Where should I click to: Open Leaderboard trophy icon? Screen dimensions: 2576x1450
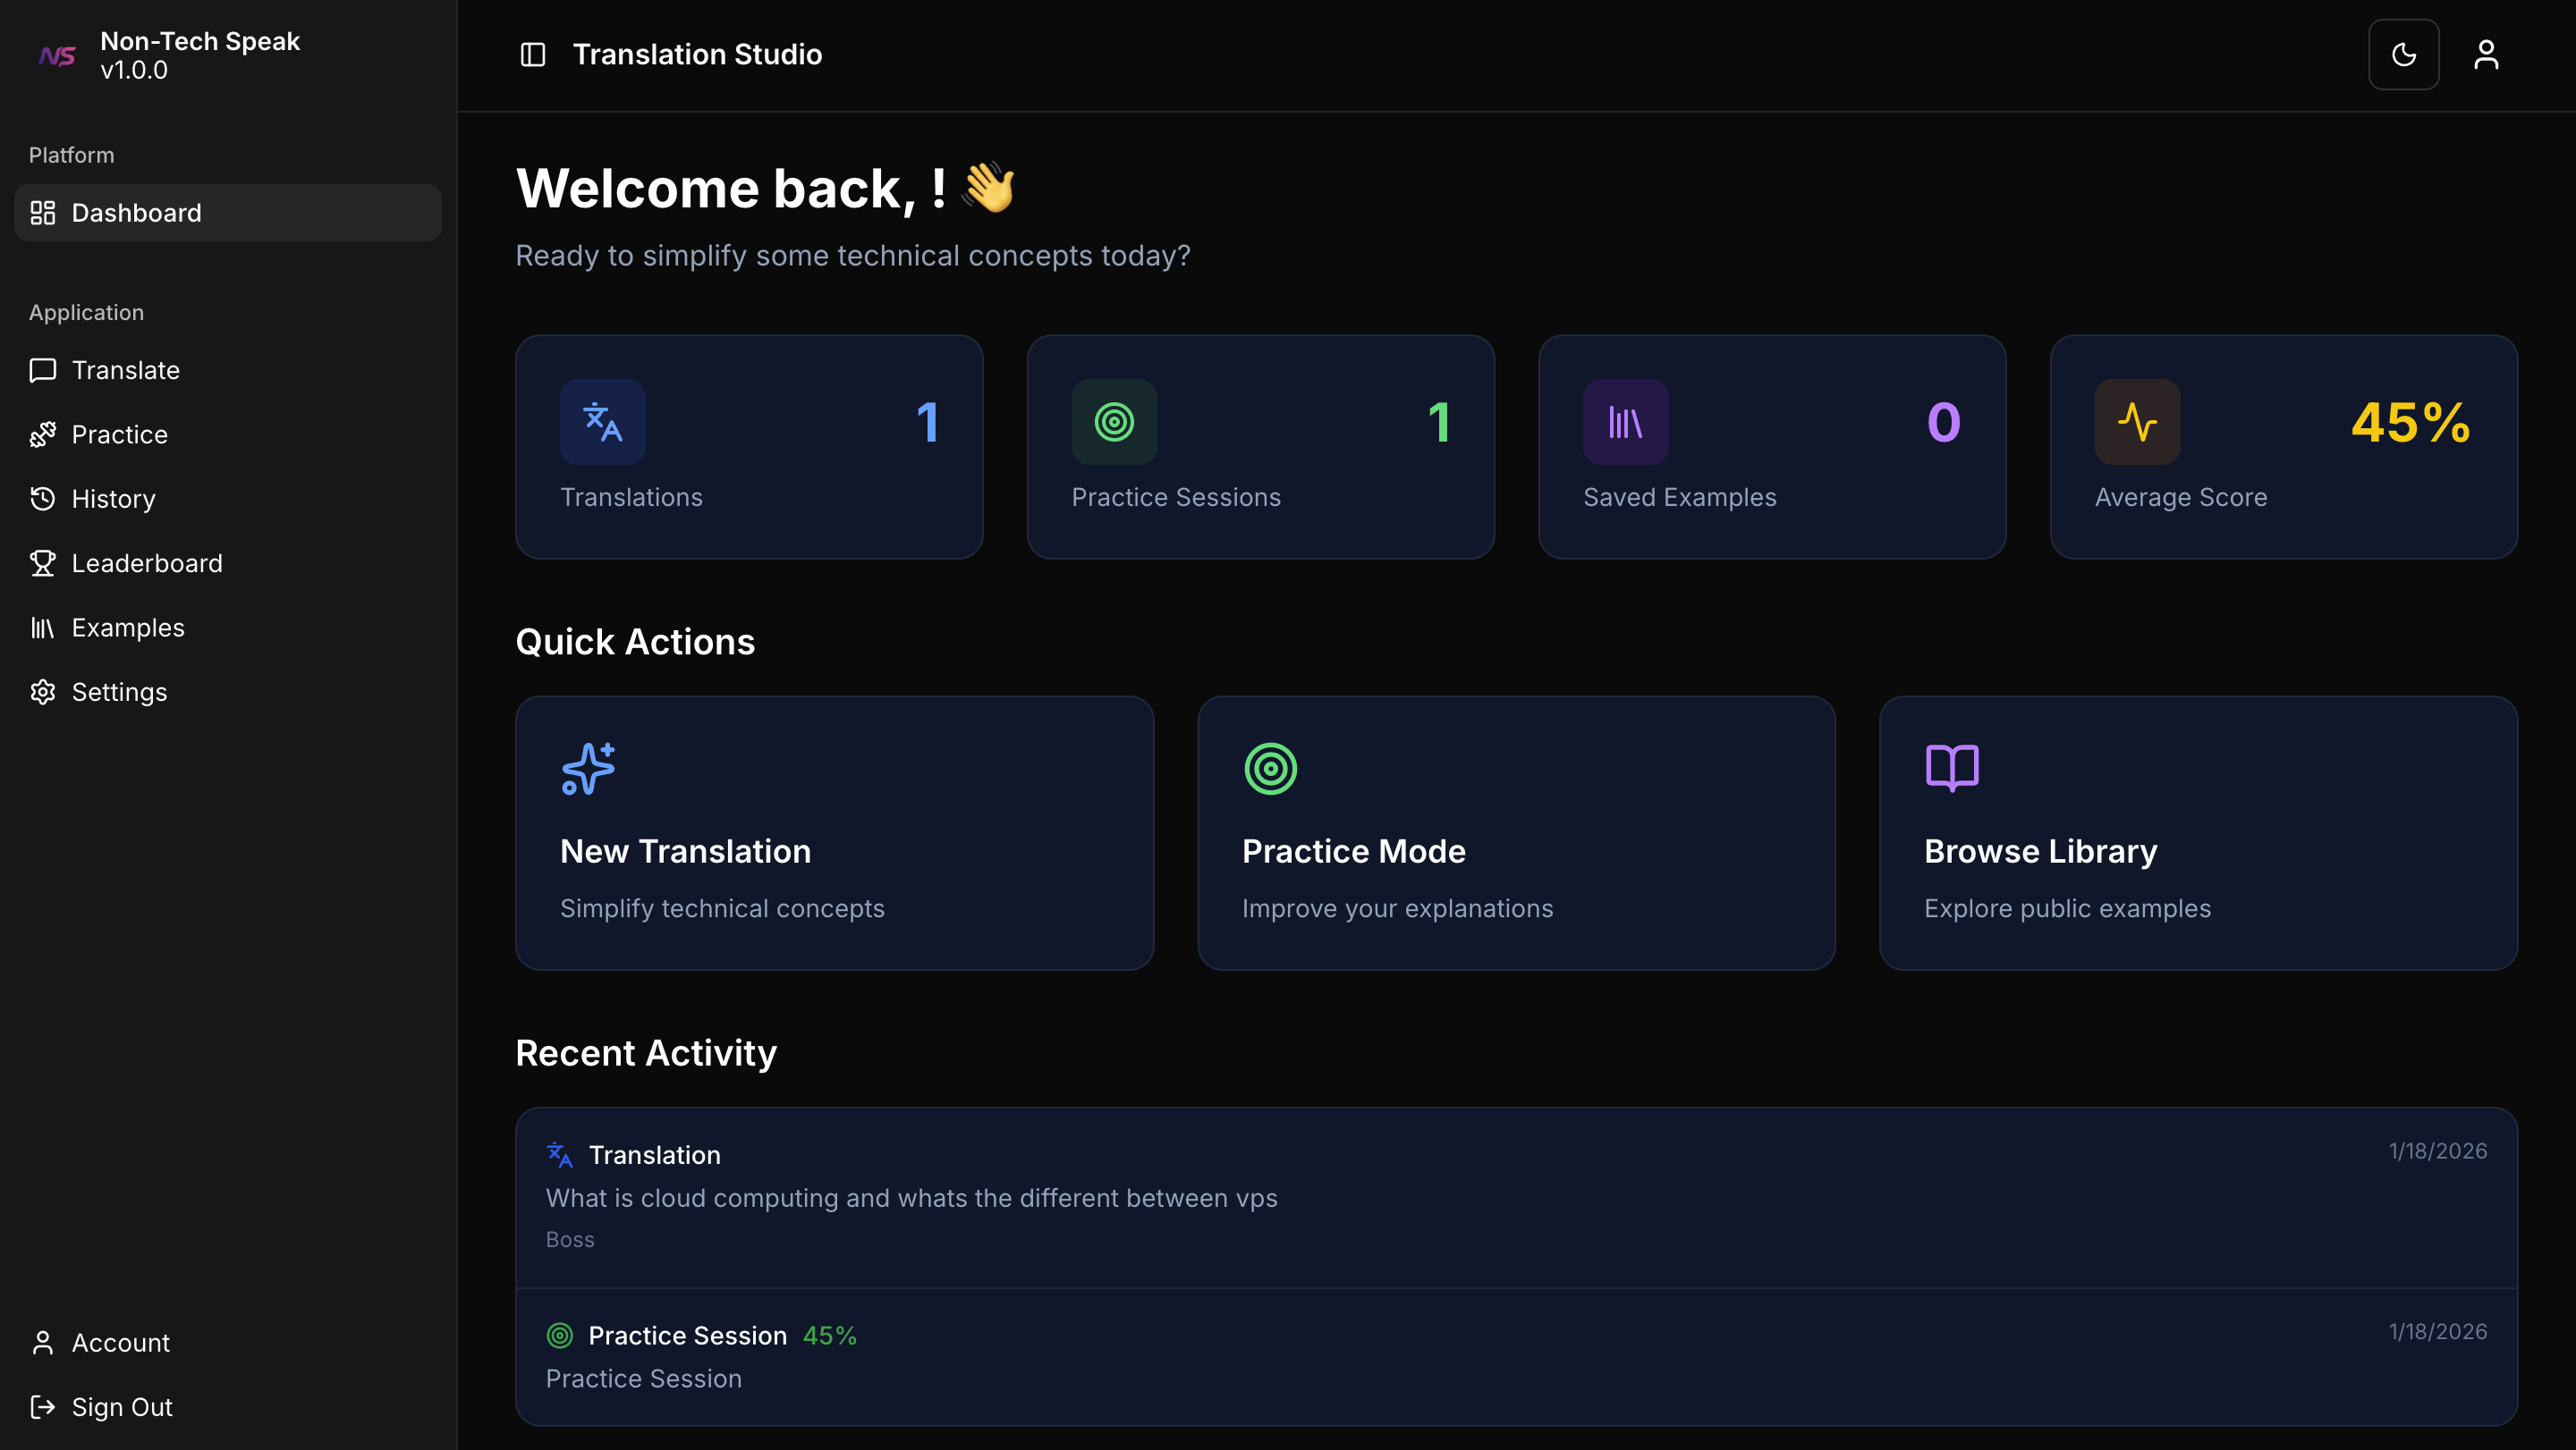pyautogui.click(x=43, y=562)
